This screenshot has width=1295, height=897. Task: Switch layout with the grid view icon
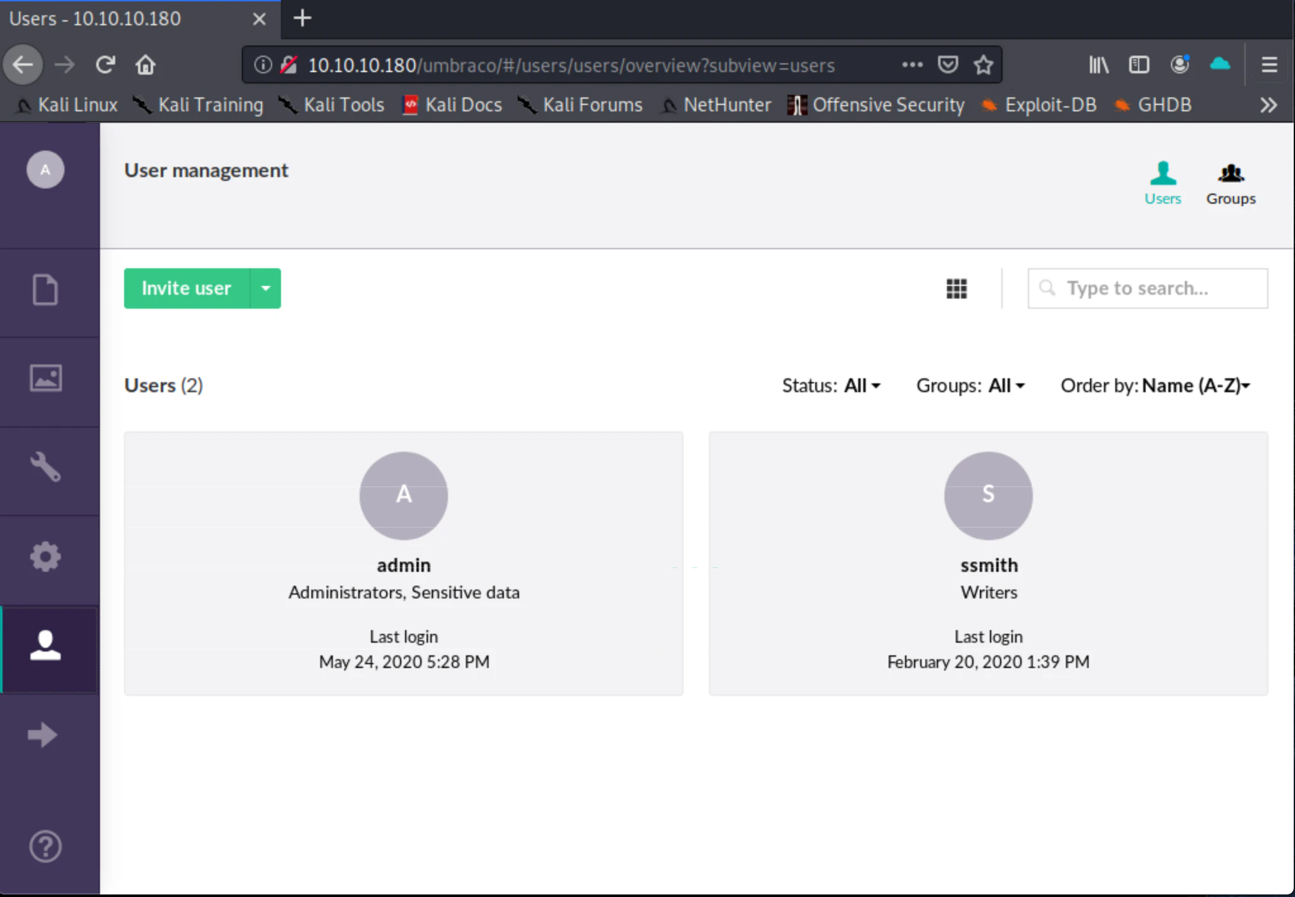click(956, 288)
